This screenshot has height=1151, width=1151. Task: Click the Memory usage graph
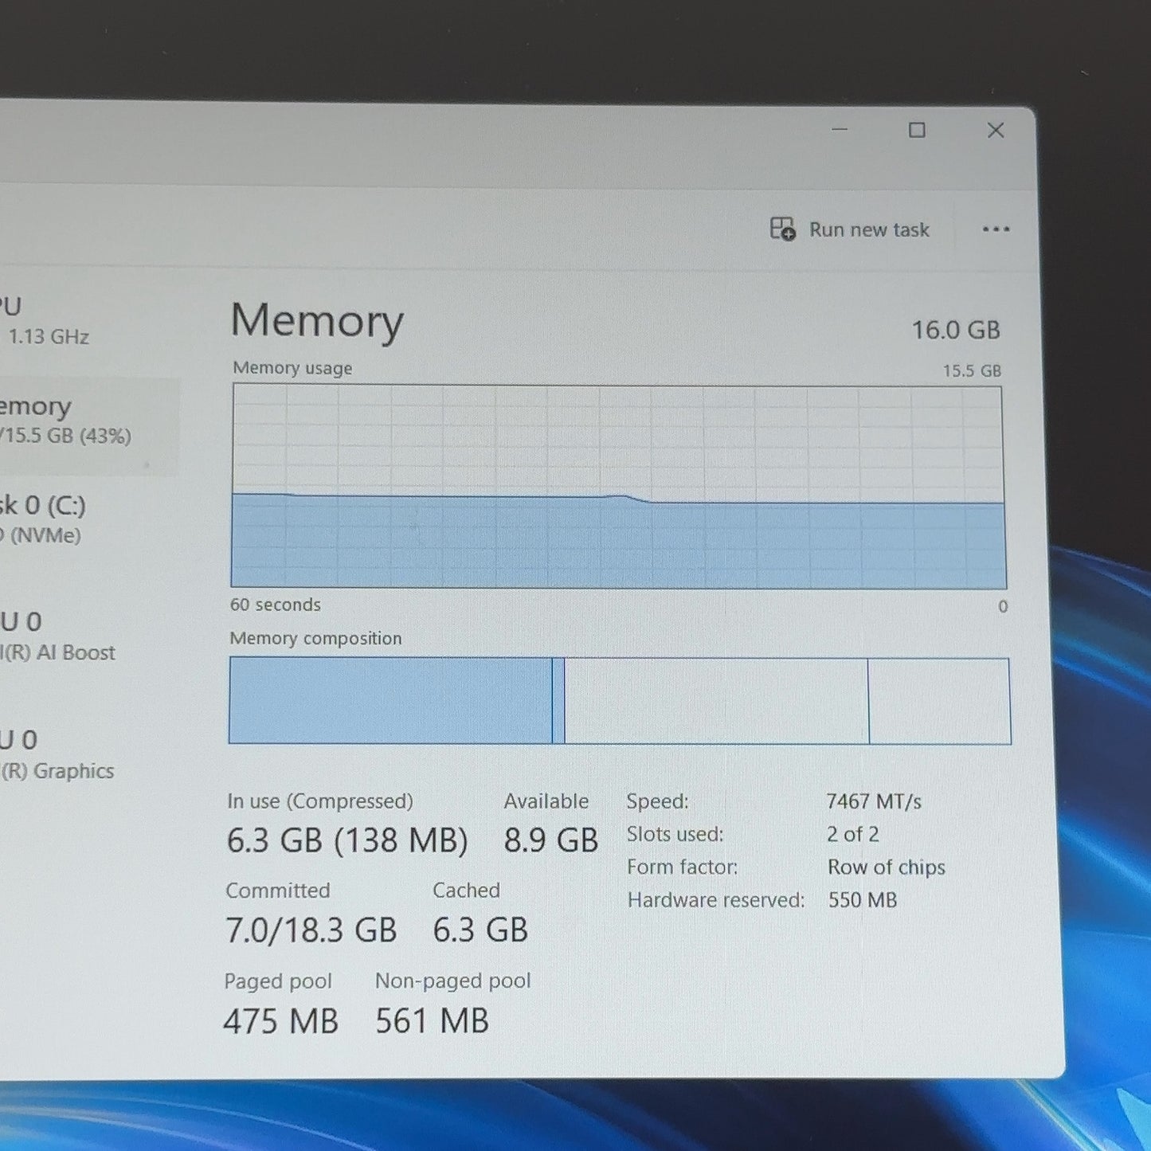tap(618, 487)
